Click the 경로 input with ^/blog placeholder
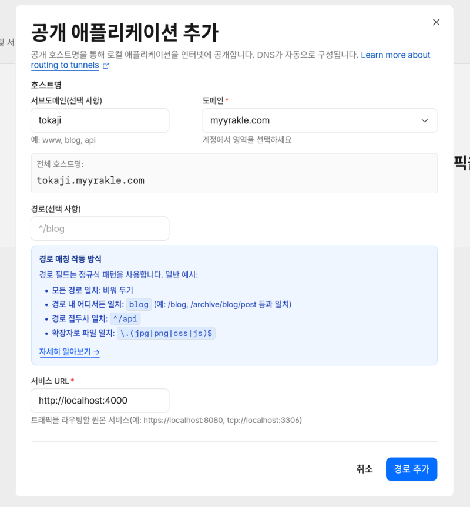Image resolution: width=470 pixels, height=507 pixels. (100, 229)
